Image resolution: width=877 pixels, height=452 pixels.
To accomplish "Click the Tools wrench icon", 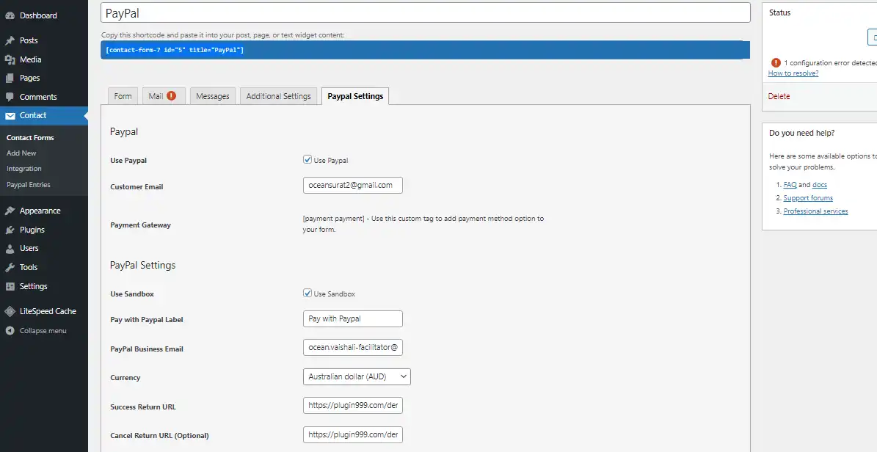I will pyautogui.click(x=10, y=267).
